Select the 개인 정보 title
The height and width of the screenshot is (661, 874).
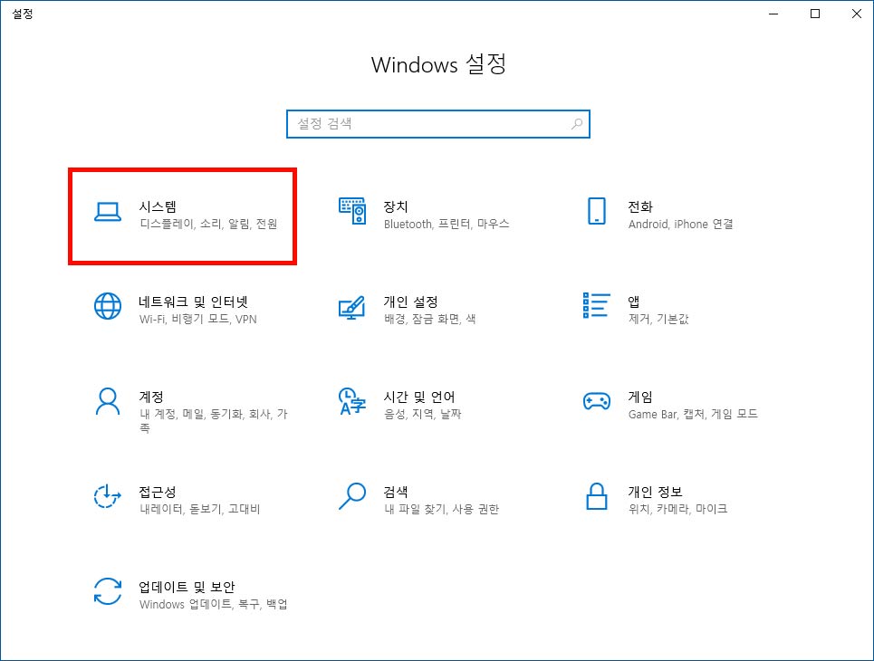coord(655,492)
